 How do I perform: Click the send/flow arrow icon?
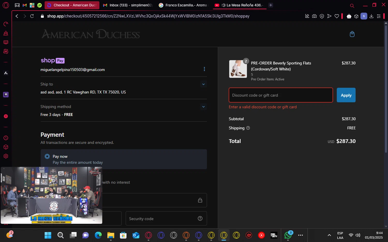pyautogui.click(x=329, y=16)
